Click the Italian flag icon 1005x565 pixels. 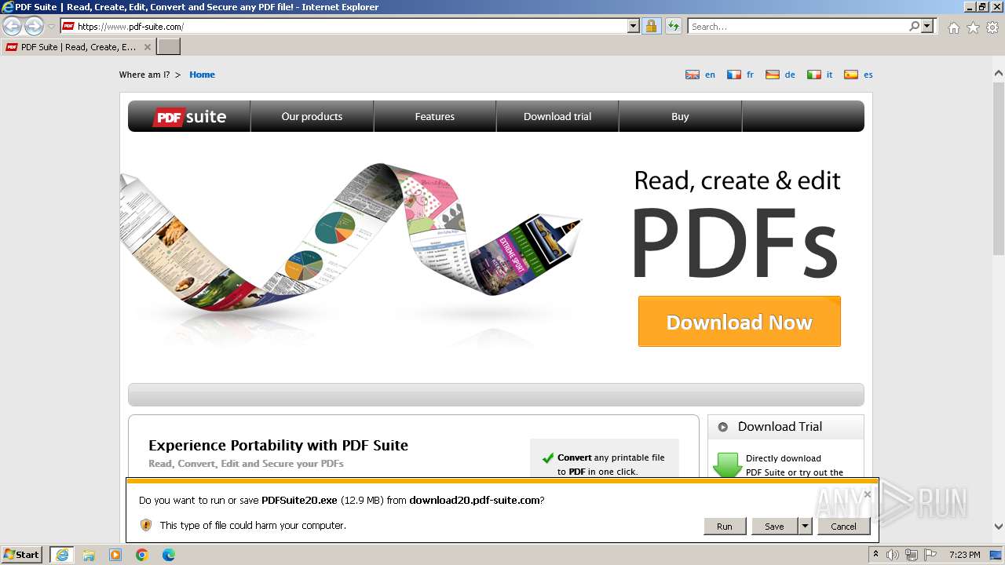click(x=814, y=75)
